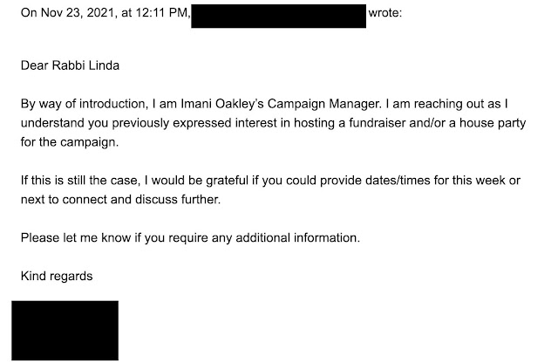Click the redacted signature block
The width and height of the screenshot is (558, 363).
65,331
